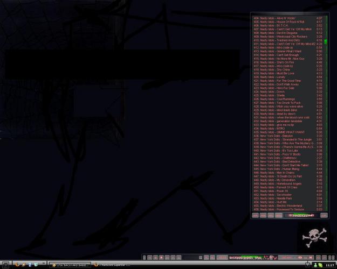This screenshot has width=337, height=269.
Task: Switch to the Hardcore Superstar taskbar window
Action: [112, 265]
